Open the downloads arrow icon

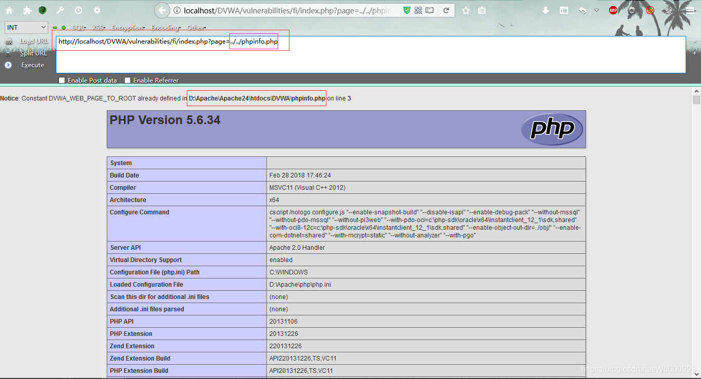pos(546,10)
